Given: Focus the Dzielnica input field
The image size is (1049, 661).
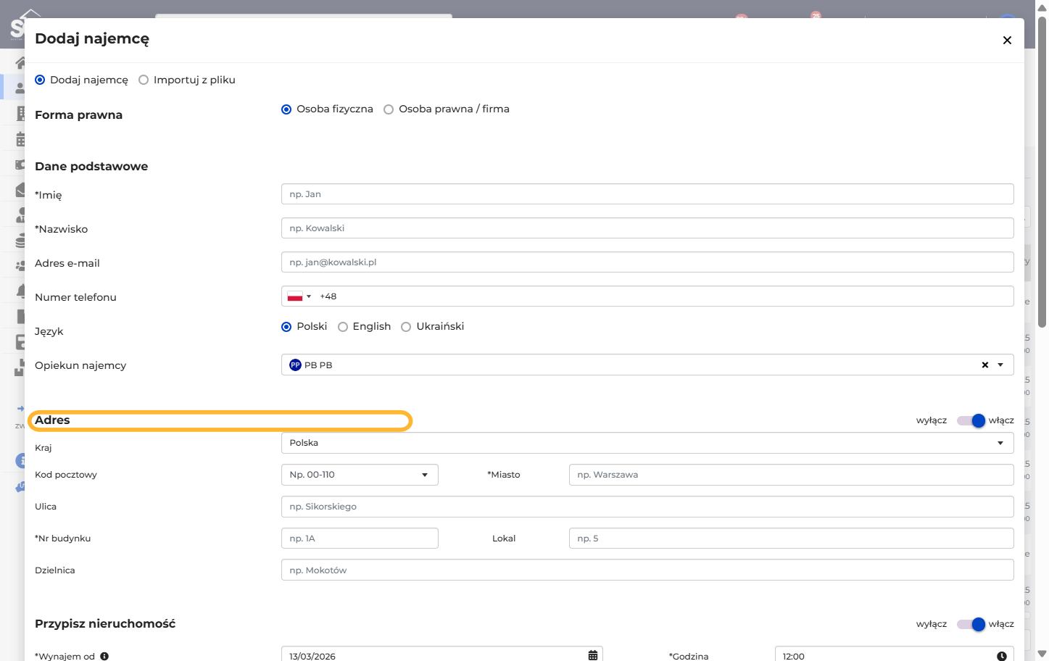Looking at the screenshot, I should pos(647,570).
